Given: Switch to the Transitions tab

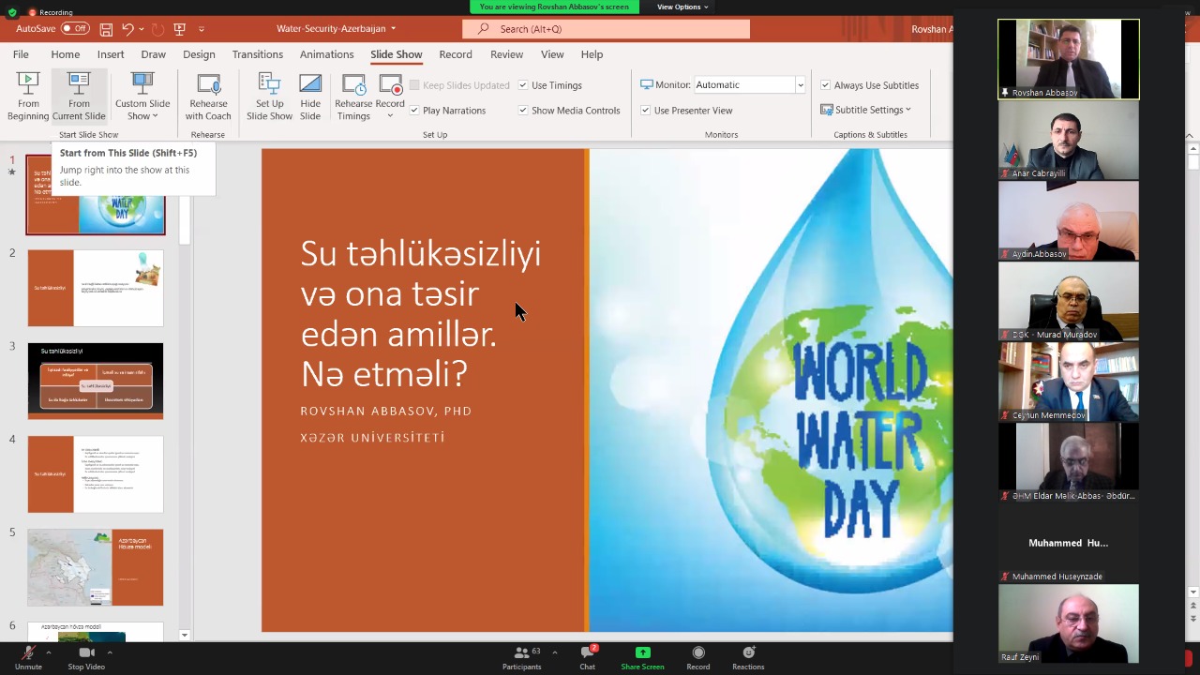Looking at the screenshot, I should (x=258, y=54).
